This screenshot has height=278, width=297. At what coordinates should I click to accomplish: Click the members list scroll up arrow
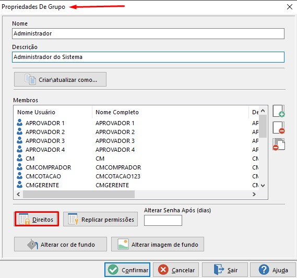(263, 111)
